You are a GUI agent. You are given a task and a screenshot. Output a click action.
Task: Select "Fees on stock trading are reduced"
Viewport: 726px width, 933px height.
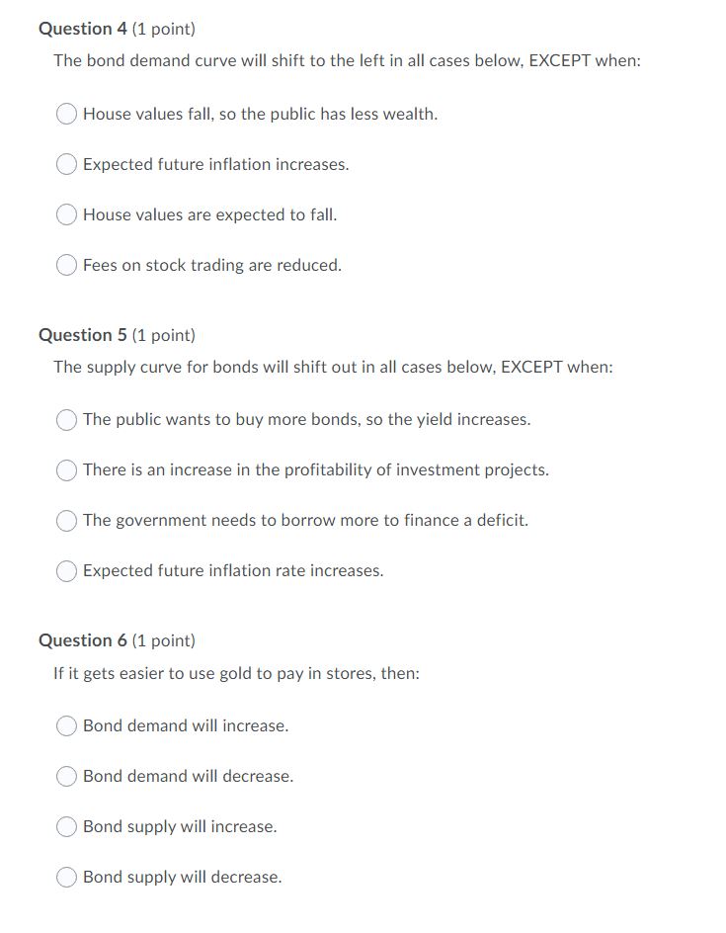coord(66,265)
